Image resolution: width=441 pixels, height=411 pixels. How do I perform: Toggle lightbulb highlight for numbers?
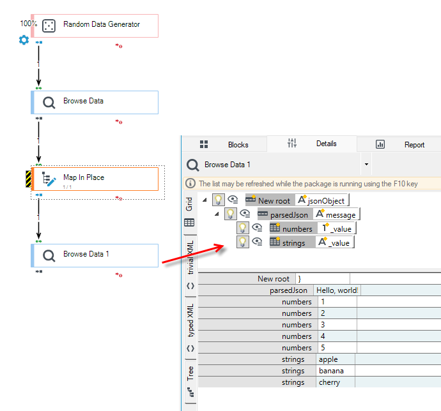pos(242,228)
